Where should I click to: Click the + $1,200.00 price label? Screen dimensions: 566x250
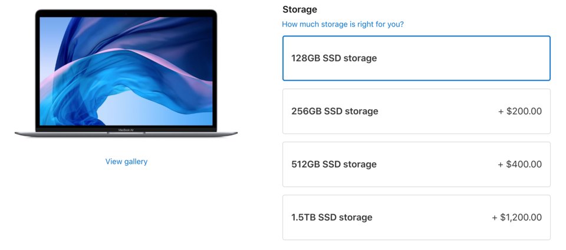pyautogui.click(x=516, y=218)
